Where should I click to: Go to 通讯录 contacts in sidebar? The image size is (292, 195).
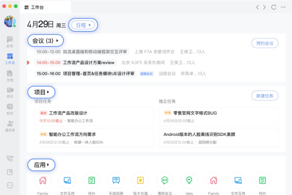click(10, 125)
